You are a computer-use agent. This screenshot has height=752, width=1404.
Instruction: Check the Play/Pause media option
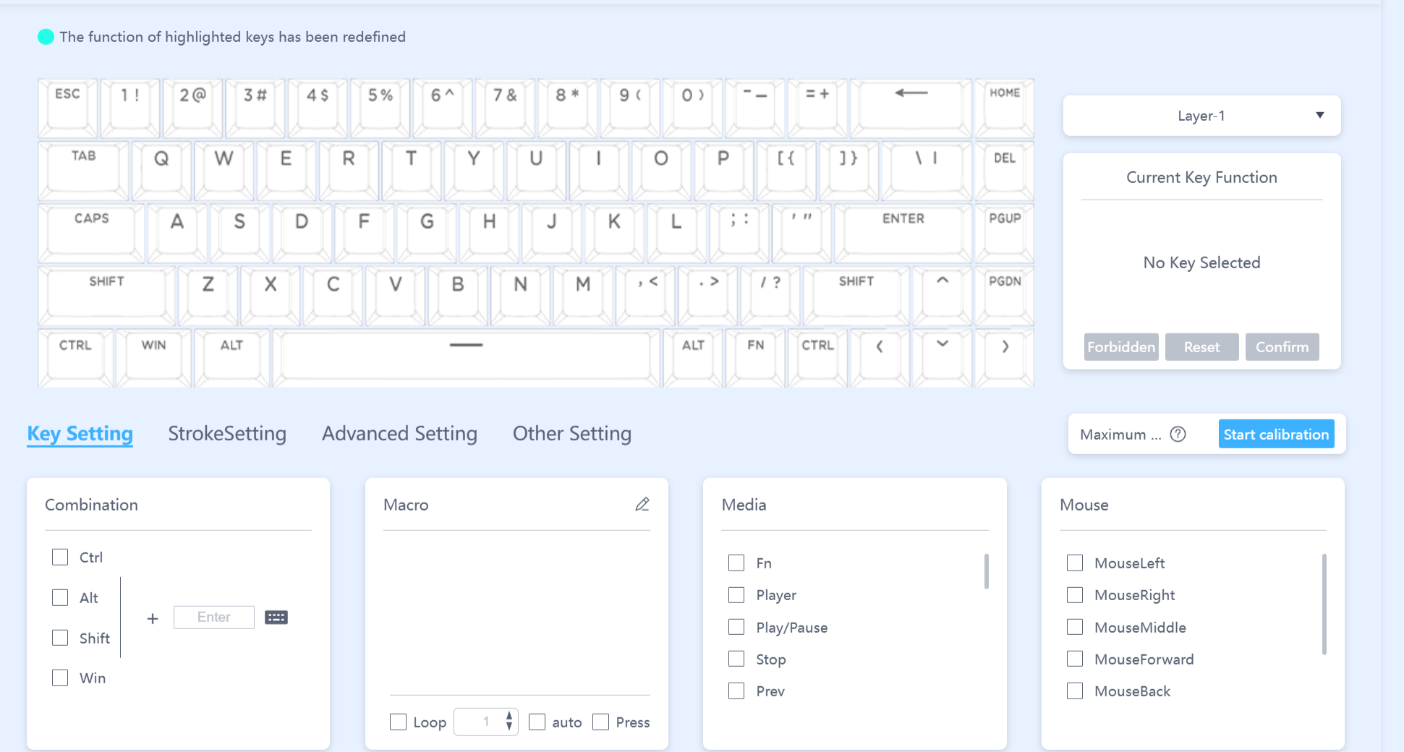tap(736, 627)
